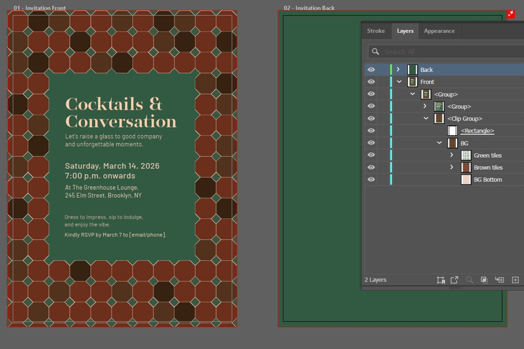The image size is (524, 349).
Task: Click the Create New Layer icon
Action: 515,280
